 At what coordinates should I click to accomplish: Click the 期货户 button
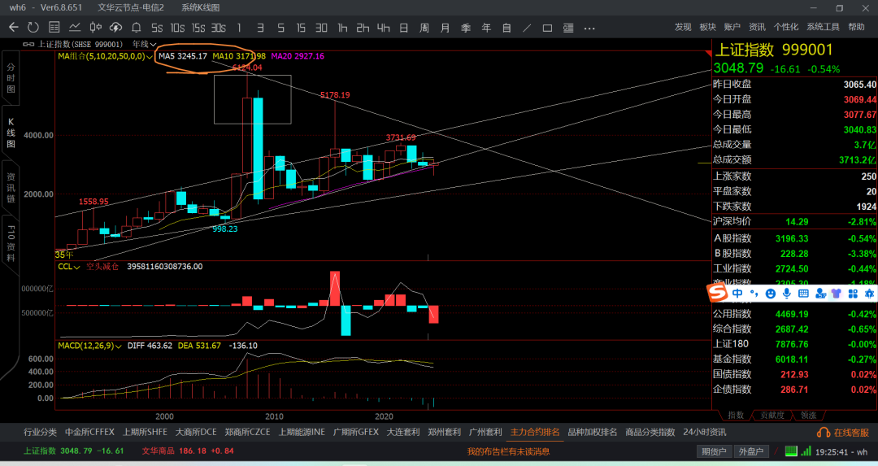coord(714,451)
